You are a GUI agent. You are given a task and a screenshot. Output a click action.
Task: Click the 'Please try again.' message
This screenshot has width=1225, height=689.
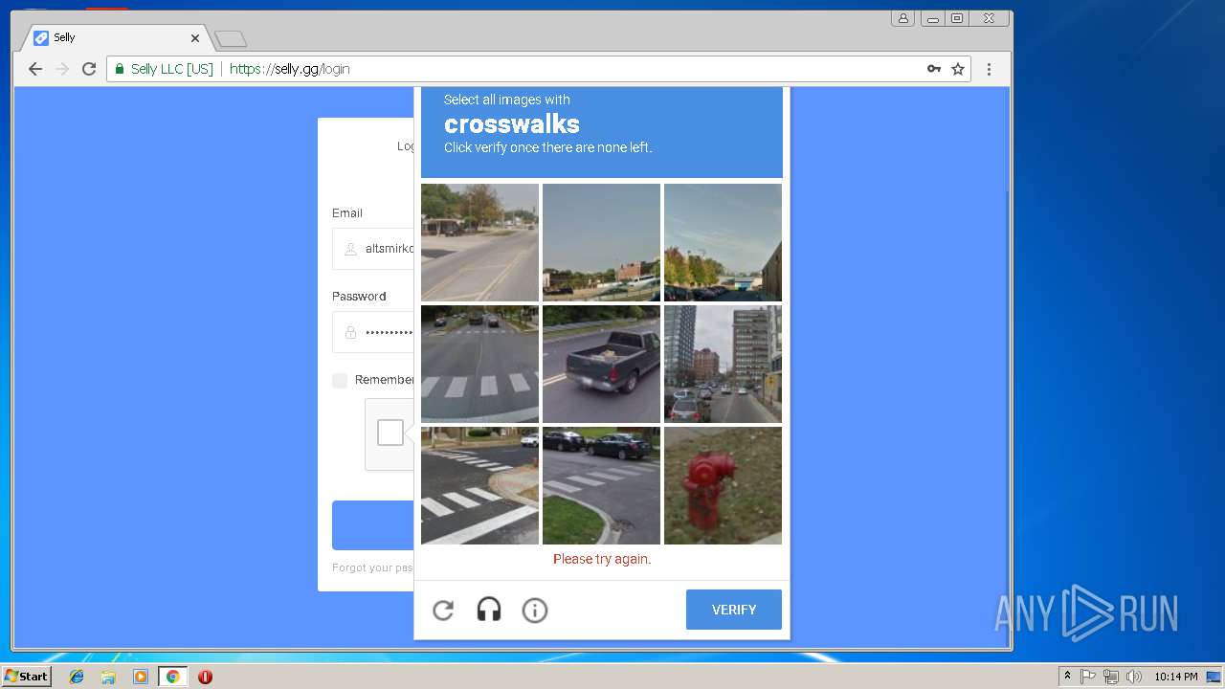tap(602, 559)
